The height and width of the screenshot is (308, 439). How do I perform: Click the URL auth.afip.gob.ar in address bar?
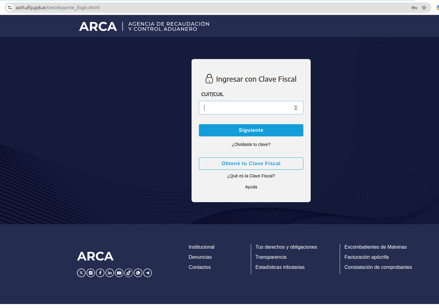(x=58, y=8)
